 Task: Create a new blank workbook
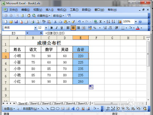pyautogui.click(x=6, y=22)
